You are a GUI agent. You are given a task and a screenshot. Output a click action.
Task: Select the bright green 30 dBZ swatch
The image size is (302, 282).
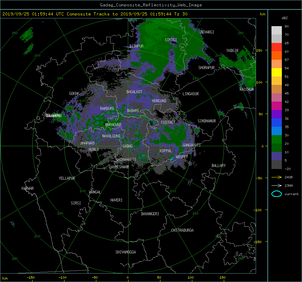click(x=276, y=139)
